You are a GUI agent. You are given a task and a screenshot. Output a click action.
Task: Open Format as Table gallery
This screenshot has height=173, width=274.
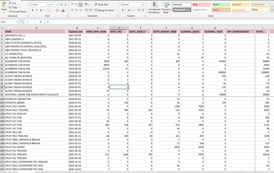(166, 8)
